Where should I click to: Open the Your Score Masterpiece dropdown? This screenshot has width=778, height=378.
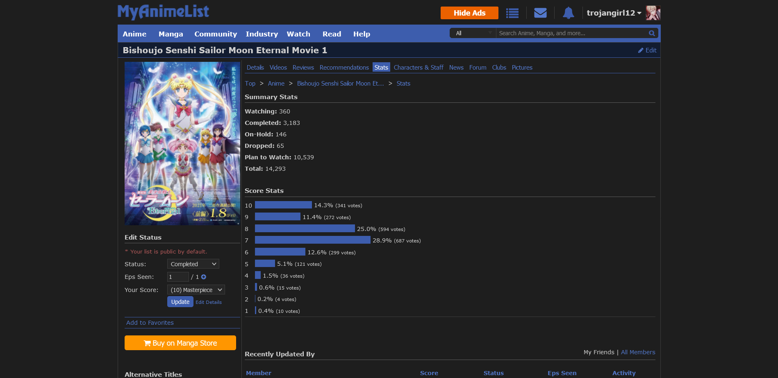(196, 290)
